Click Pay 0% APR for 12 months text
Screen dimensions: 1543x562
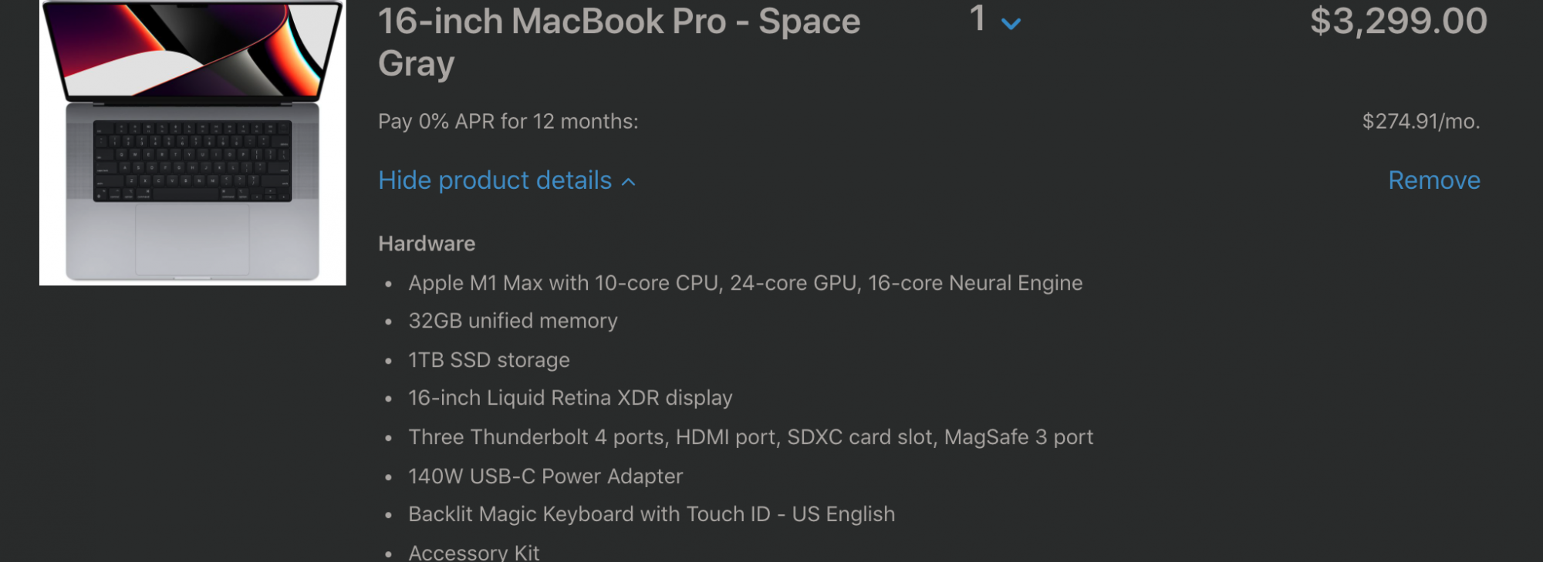(508, 122)
